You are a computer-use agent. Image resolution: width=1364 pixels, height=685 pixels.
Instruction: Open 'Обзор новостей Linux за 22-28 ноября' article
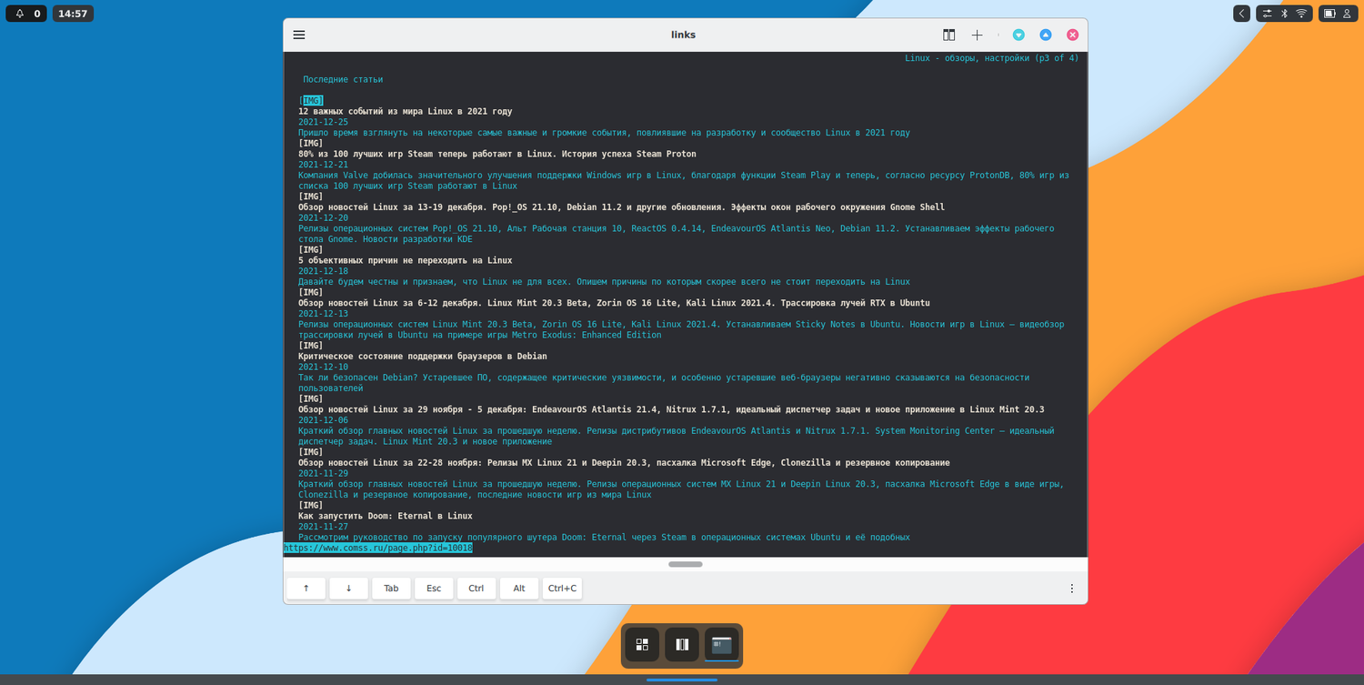coord(624,462)
